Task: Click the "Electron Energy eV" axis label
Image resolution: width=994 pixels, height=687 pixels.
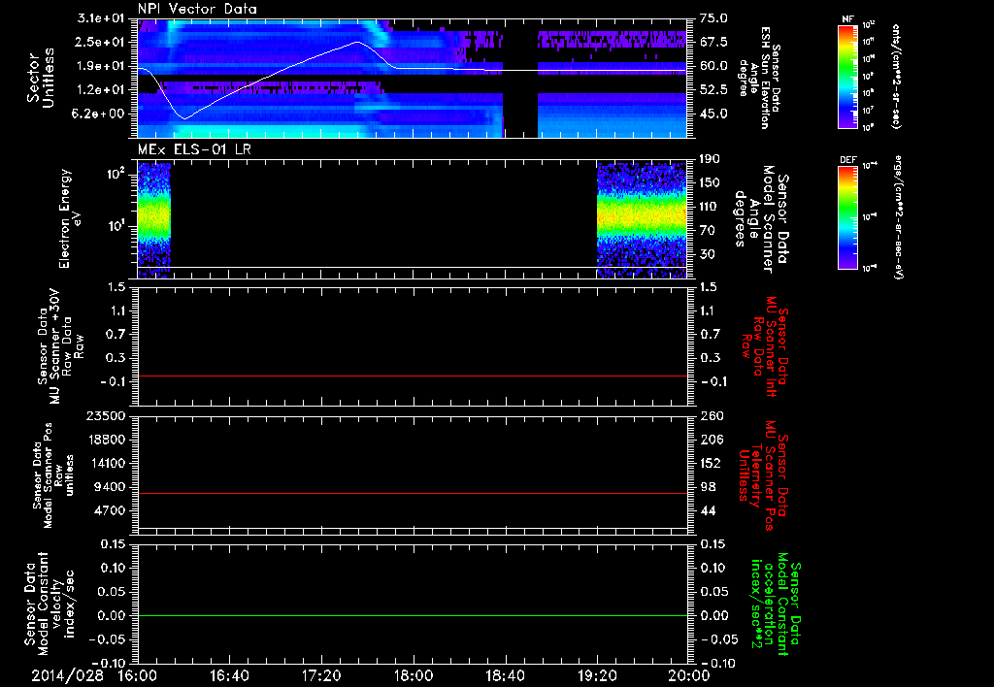Action: [x=70, y=218]
